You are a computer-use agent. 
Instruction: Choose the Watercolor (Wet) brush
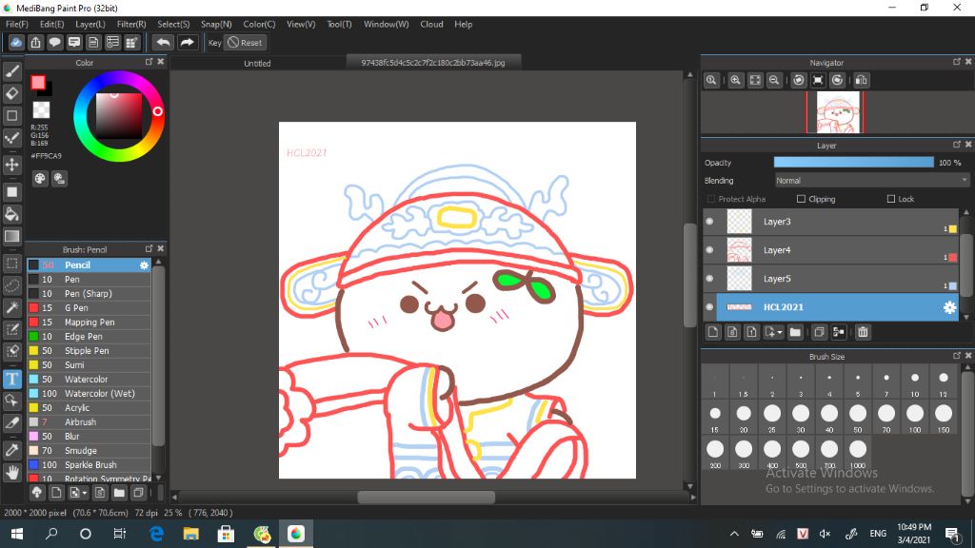coord(89,394)
